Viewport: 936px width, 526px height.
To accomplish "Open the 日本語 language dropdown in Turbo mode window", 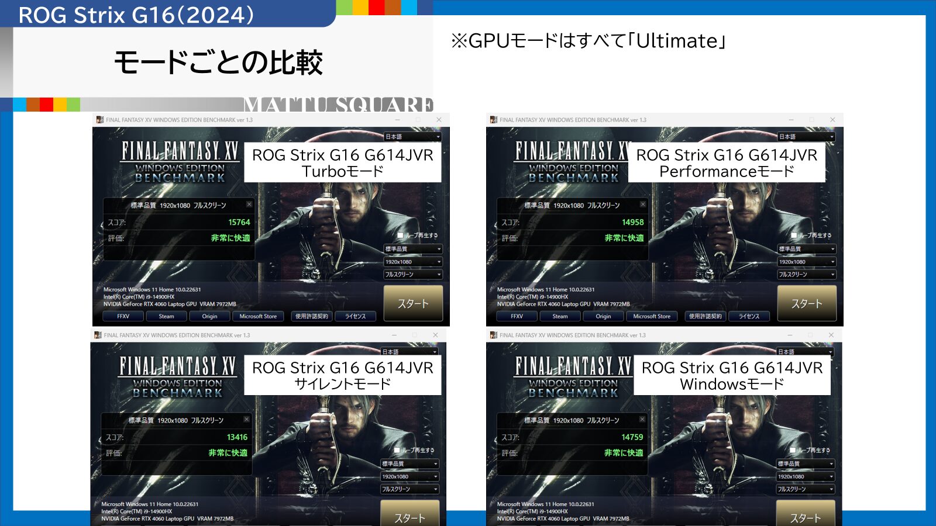I will click(x=413, y=137).
